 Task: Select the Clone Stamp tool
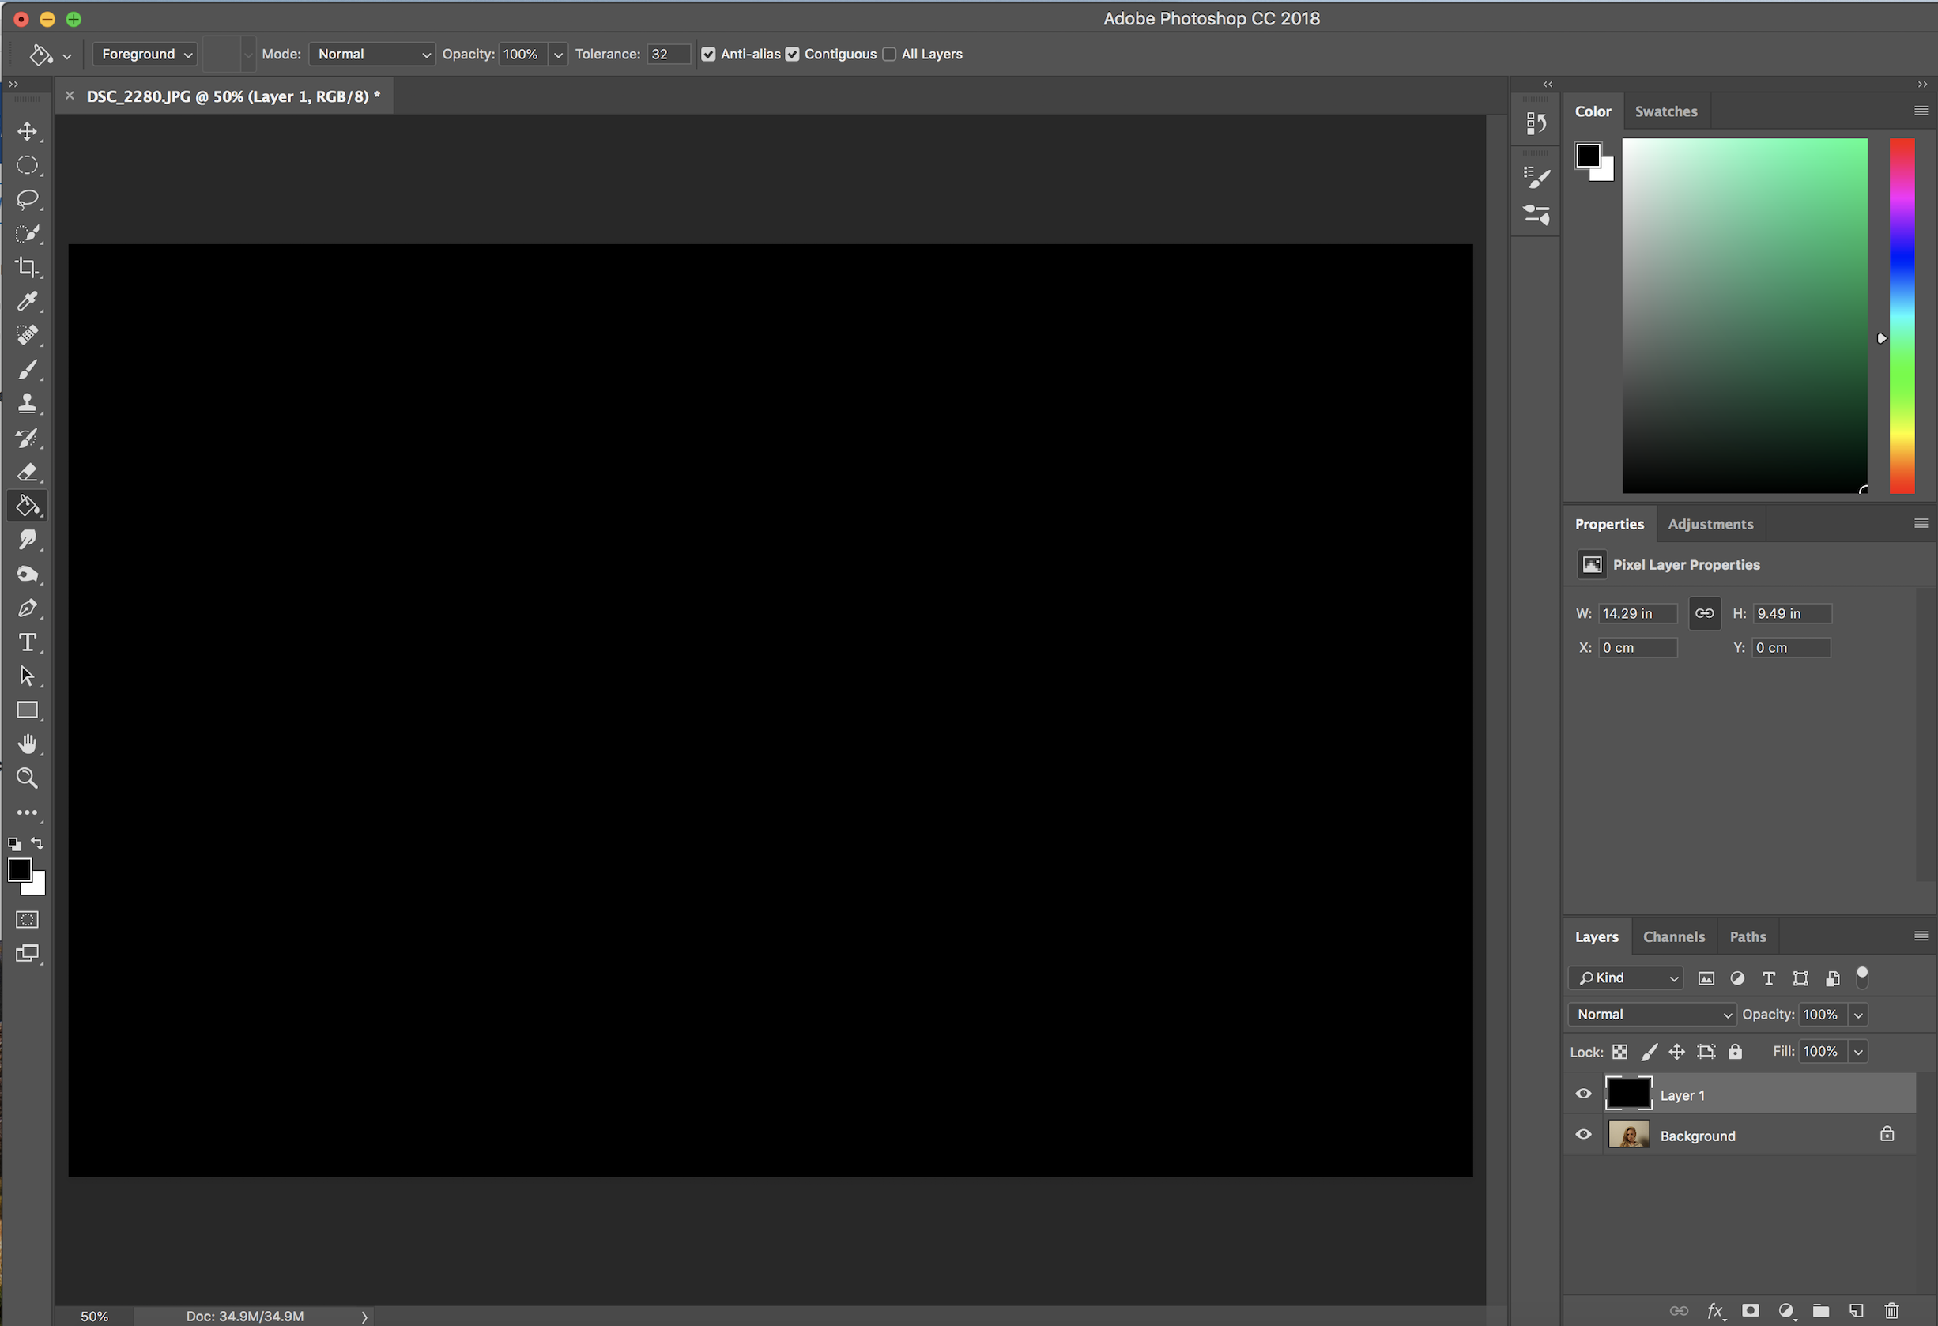27,404
